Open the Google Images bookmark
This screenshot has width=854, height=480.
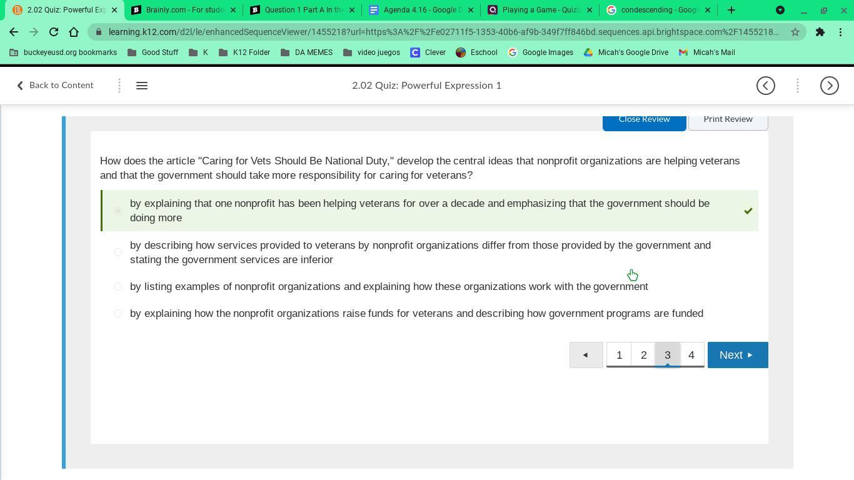click(541, 52)
